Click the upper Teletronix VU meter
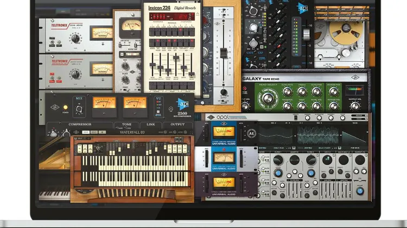Image resolution: width=407 pixels, height=228 pixels. click(x=101, y=33)
